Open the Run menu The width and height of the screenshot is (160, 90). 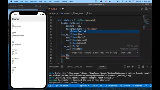point(50,1)
